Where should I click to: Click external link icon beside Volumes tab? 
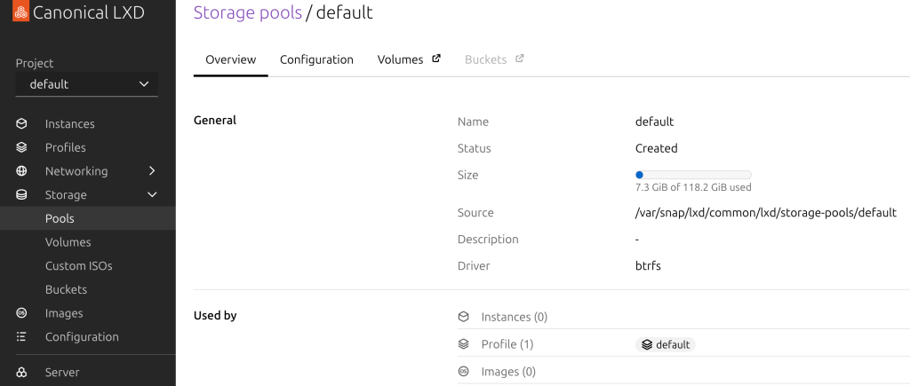(436, 59)
